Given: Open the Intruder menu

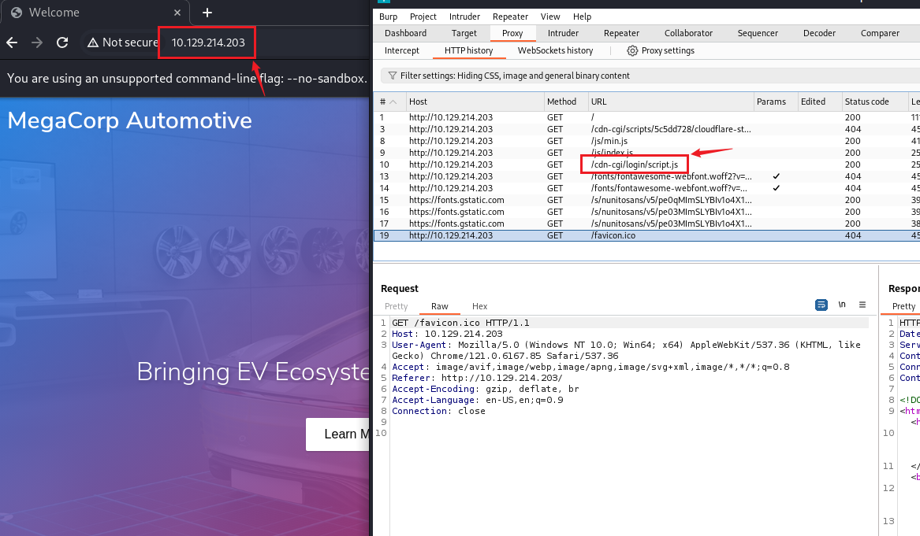Looking at the screenshot, I should tap(464, 17).
